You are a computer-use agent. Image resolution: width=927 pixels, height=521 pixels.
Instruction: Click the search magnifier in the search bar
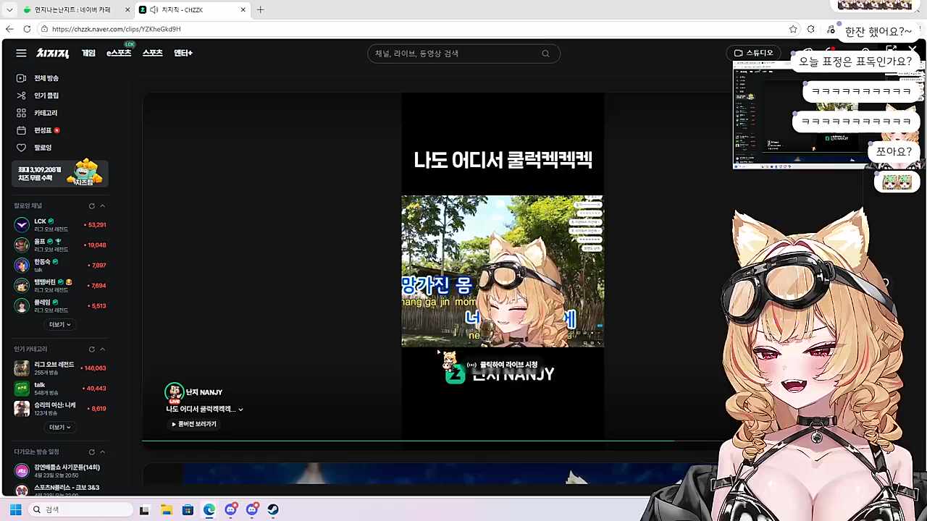point(545,53)
